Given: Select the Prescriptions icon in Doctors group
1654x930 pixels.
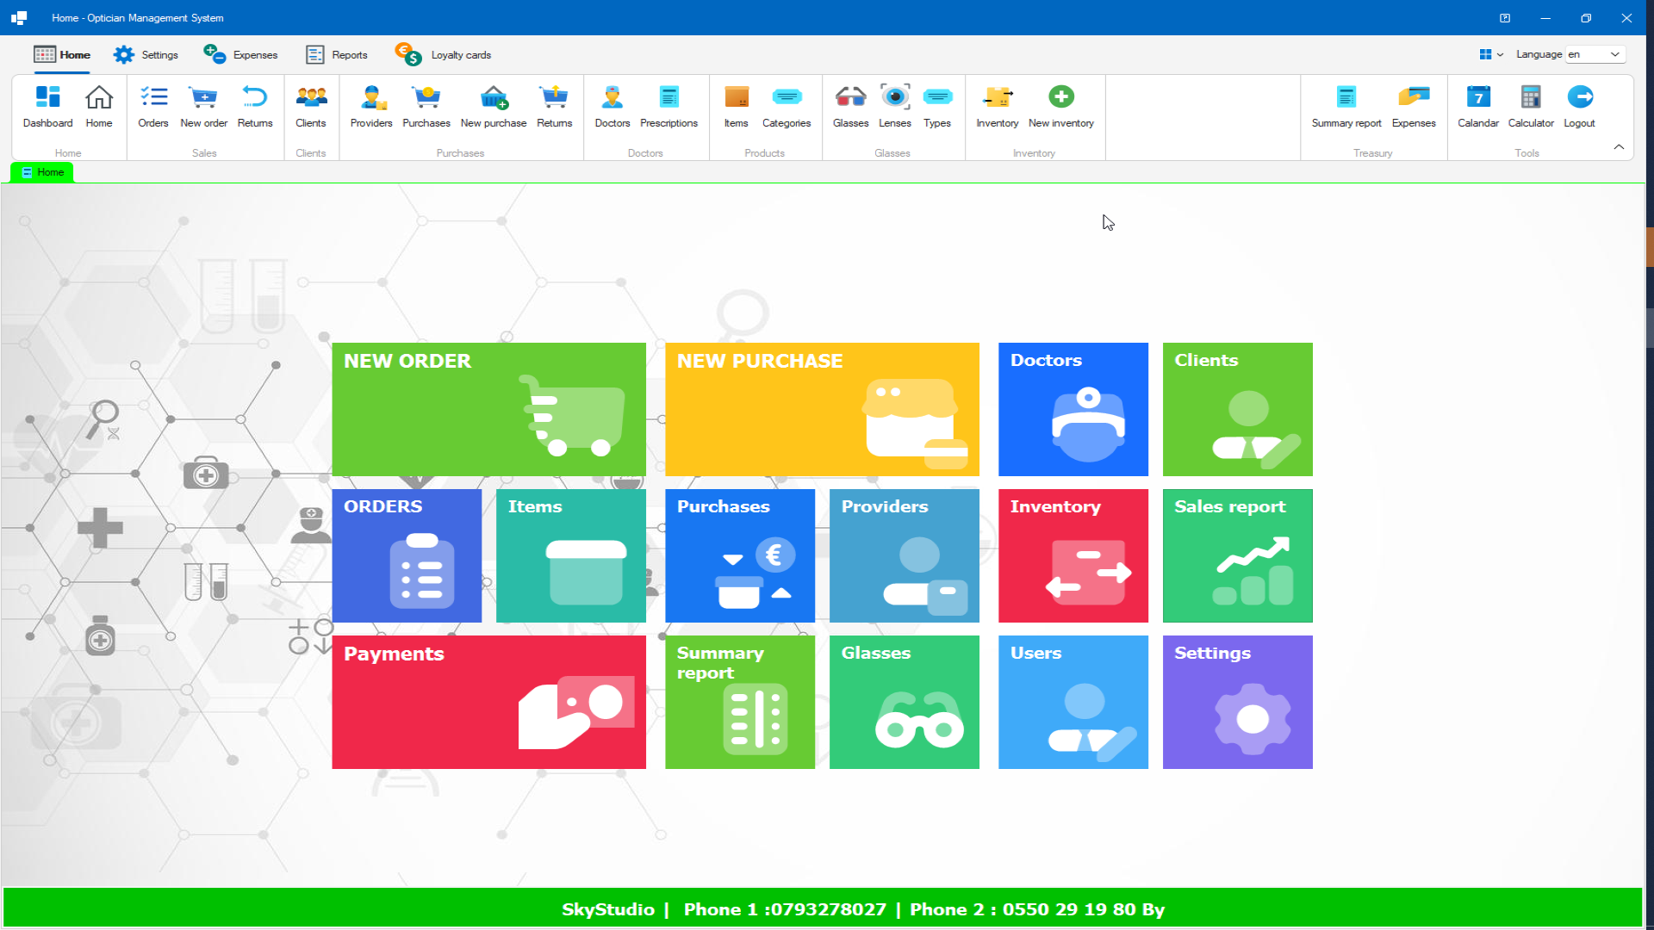Looking at the screenshot, I should 669,107.
